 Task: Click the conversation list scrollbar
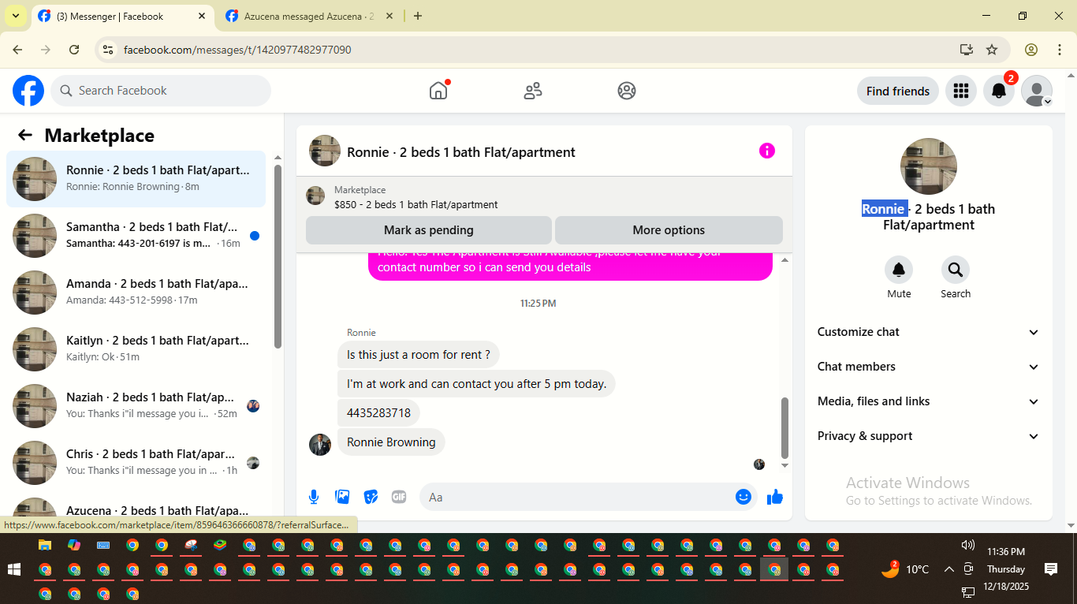278,256
